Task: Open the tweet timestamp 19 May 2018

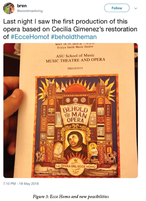Action: click(21, 184)
